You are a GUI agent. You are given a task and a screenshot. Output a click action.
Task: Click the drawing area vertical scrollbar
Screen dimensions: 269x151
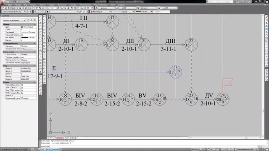(263, 75)
